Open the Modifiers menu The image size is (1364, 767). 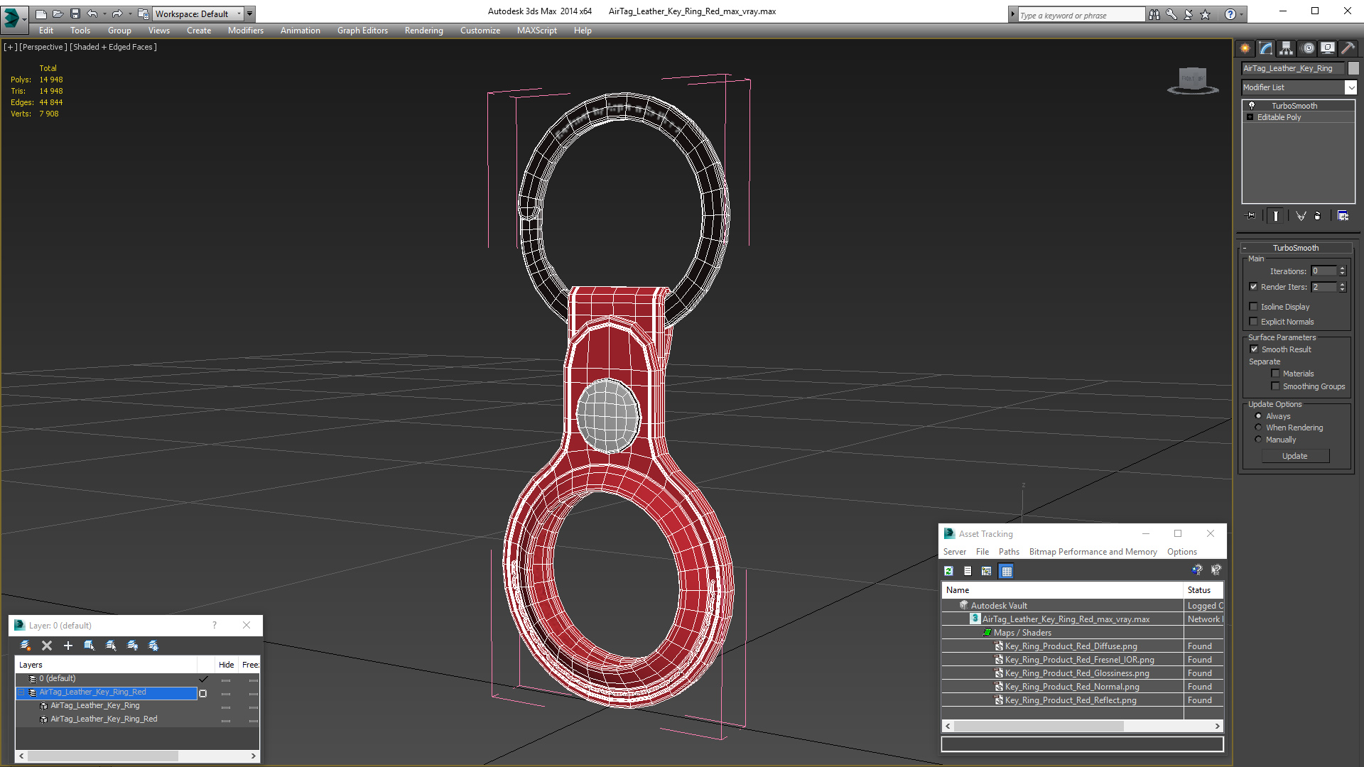(x=246, y=31)
